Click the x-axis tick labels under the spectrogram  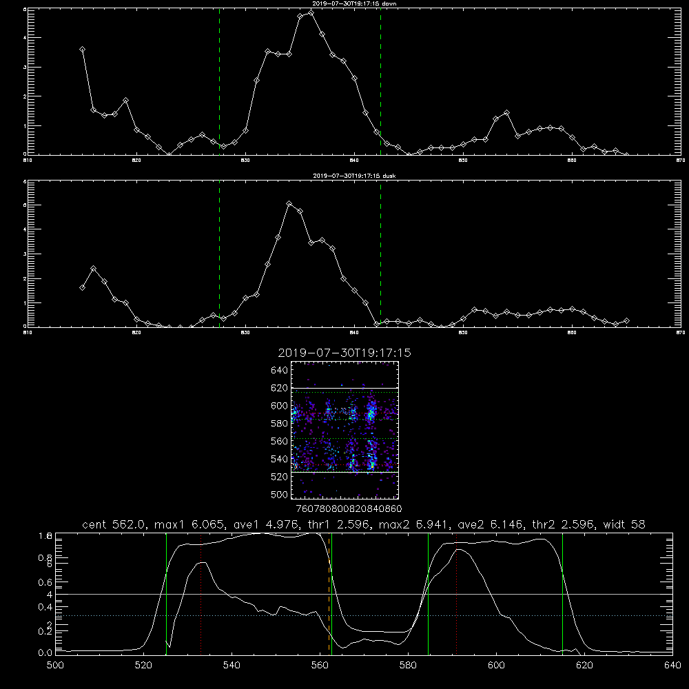coord(349,508)
